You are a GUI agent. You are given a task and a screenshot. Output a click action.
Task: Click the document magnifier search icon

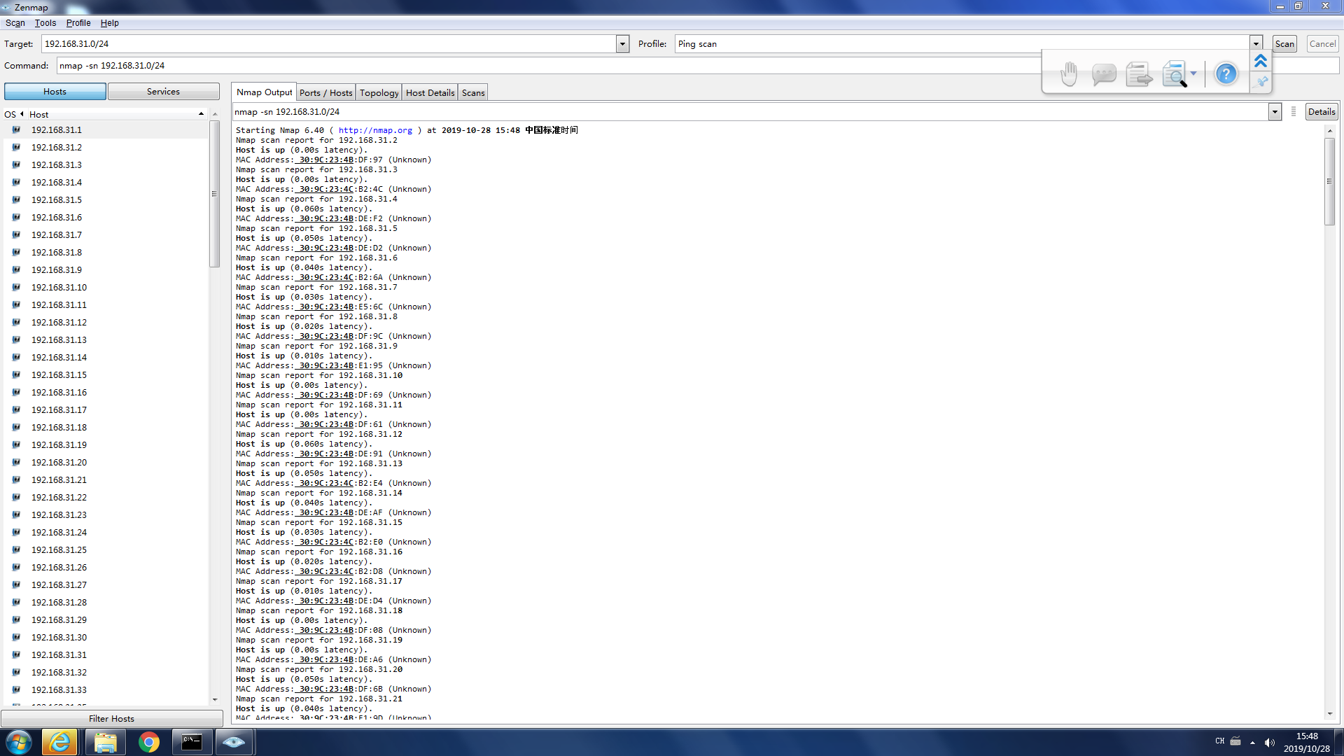click(x=1174, y=73)
